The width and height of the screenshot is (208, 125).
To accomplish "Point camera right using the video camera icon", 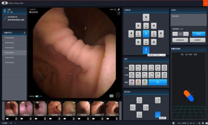I will [x=146, y=107].
